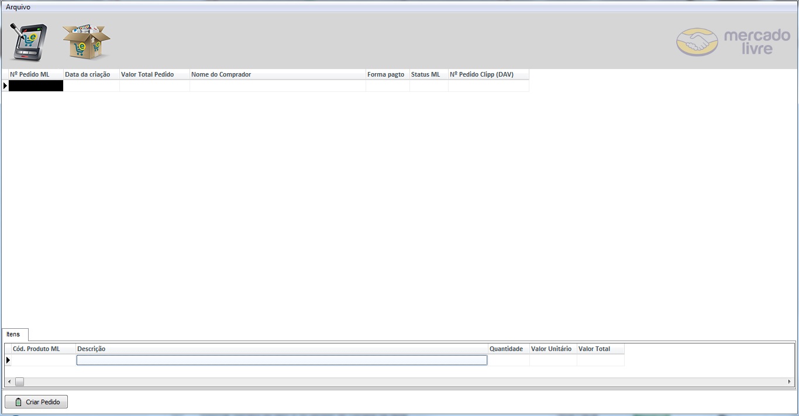Click the orders grid row indicator arrow
This screenshot has height=416, width=799.
(x=5, y=86)
